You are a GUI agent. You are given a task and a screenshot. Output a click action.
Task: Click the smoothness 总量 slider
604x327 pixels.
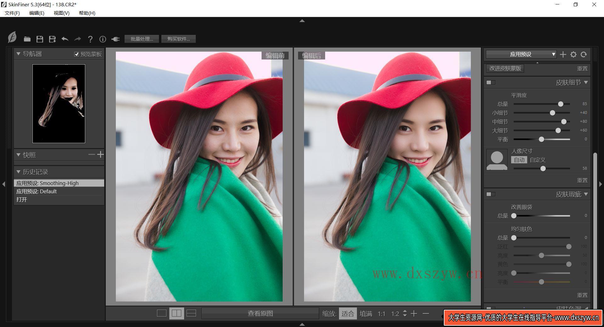(542, 104)
